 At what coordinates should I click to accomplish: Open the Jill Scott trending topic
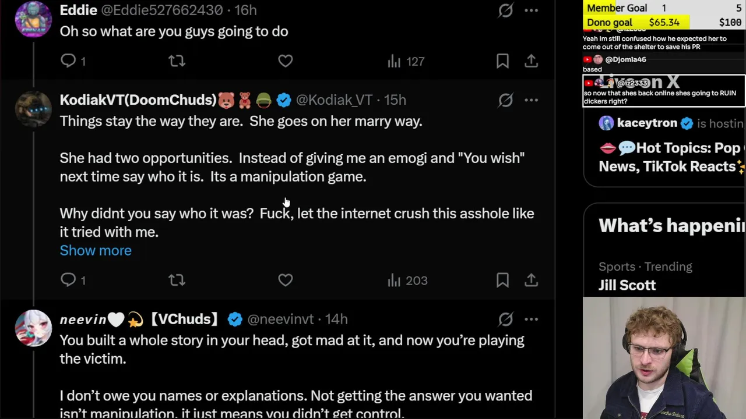[x=627, y=285]
